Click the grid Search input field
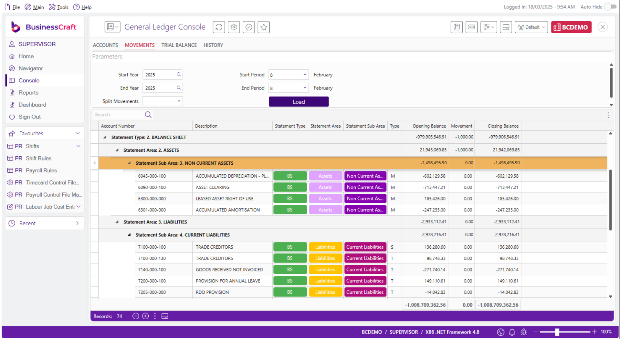 (118, 115)
